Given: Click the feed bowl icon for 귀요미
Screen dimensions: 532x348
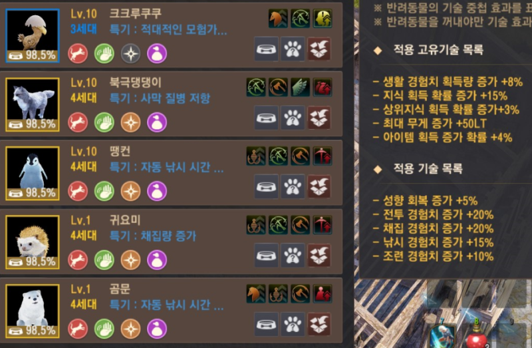Looking at the screenshot, I should (x=267, y=256).
